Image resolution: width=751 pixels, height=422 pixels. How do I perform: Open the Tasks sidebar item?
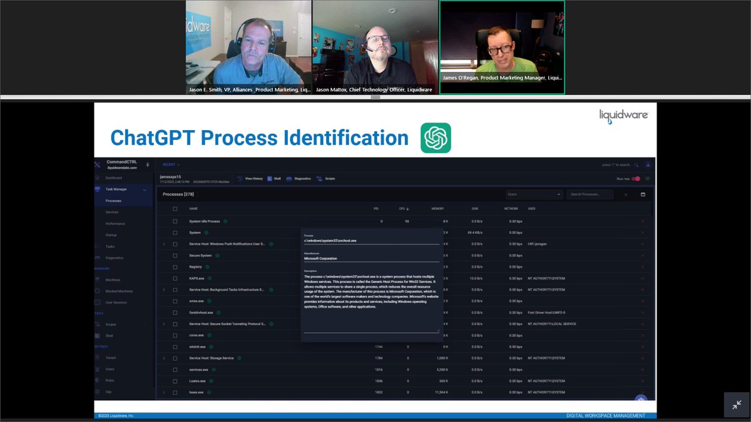click(x=110, y=246)
